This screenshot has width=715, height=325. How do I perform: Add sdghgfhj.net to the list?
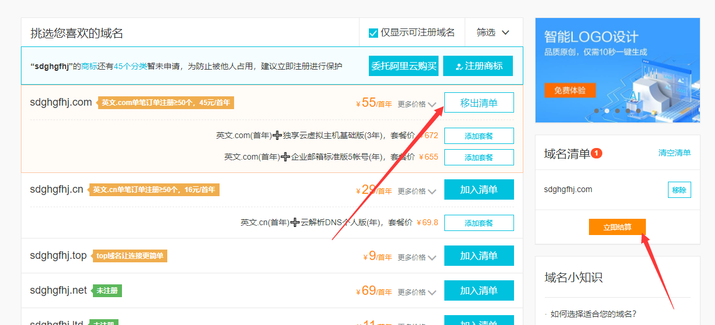(479, 291)
